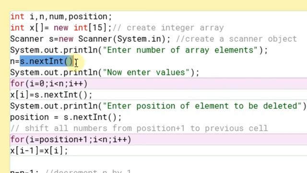Click the highlighted "s.nextInt()" selection
The image size is (307, 173).
pos(47,62)
